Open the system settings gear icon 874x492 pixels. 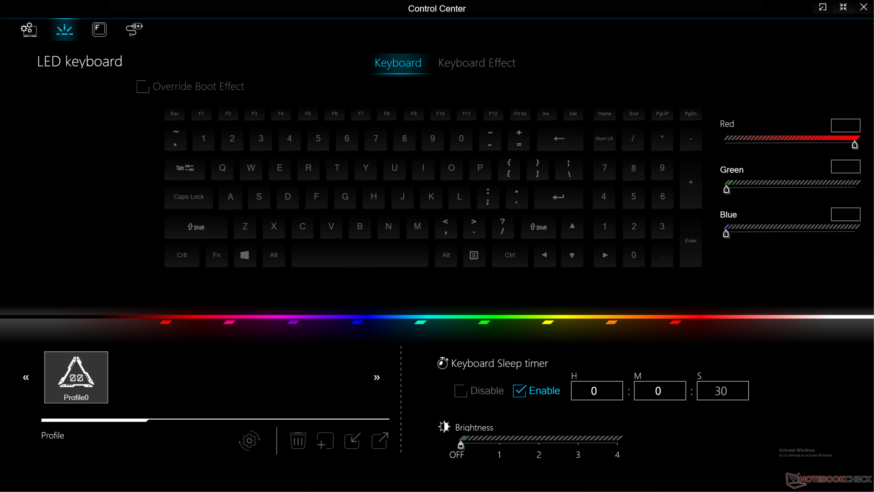point(29,30)
